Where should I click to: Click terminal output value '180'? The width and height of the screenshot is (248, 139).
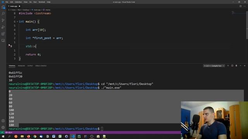11,125
